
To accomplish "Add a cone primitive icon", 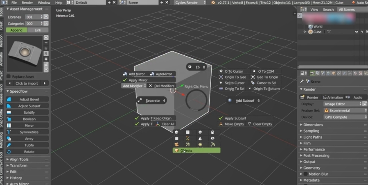I will [x=200, y=139].
